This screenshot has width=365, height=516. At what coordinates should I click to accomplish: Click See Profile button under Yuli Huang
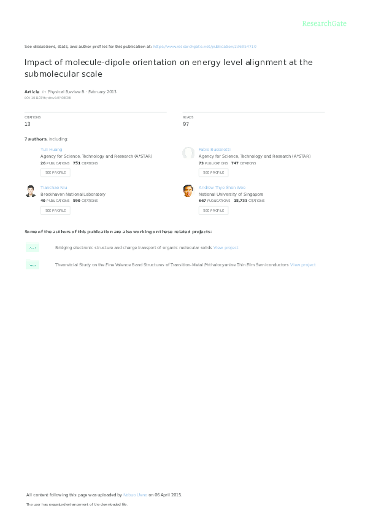pyautogui.click(x=55, y=172)
